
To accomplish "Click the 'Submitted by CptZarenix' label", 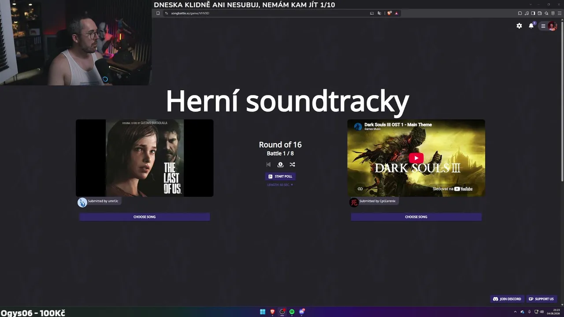I will (378, 201).
